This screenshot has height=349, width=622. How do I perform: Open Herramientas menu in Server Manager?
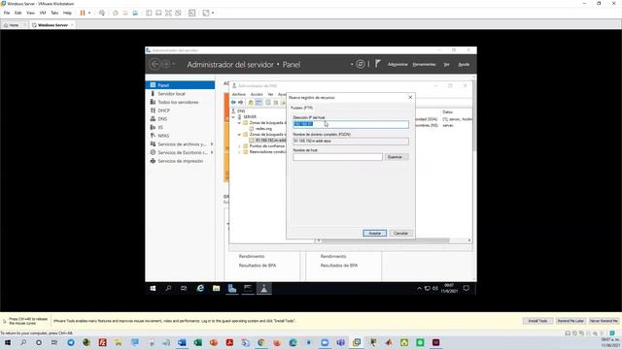click(x=424, y=65)
